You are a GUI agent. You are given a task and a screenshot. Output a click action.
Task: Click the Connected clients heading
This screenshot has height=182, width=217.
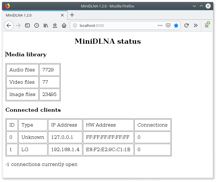point(33,110)
